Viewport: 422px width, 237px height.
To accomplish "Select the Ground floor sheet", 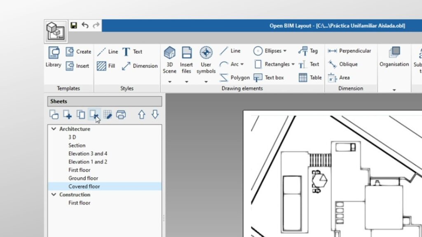I will 83,178.
